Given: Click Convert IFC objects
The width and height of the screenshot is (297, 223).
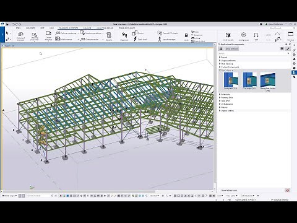Looking at the screenshot, I should click(168, 33).
